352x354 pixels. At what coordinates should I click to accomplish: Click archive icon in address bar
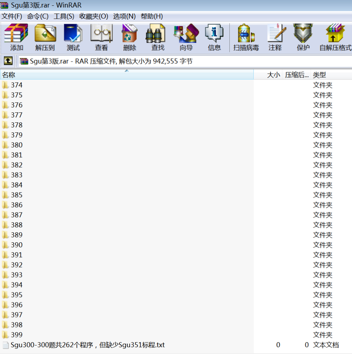tap(24, 61)
